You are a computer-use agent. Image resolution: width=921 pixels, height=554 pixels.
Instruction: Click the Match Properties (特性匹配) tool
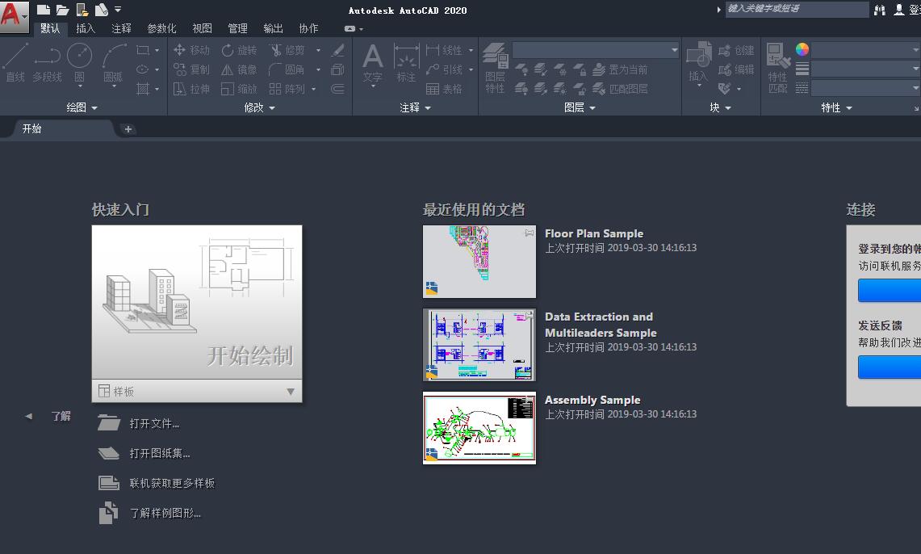[x=778, y=68]
